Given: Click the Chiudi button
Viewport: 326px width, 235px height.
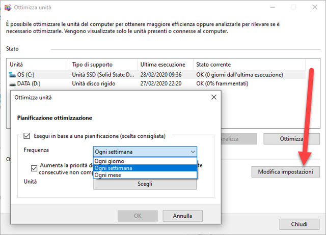Looking at the screenshot, I should coord(298,224).
